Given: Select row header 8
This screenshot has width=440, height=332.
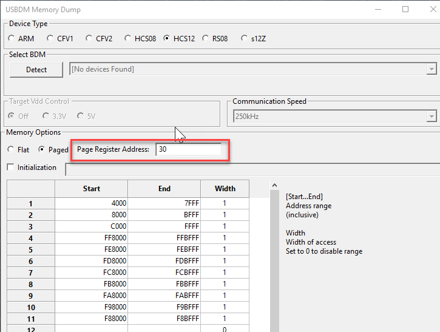Looking at the screenshot, I should coord(31,284).
